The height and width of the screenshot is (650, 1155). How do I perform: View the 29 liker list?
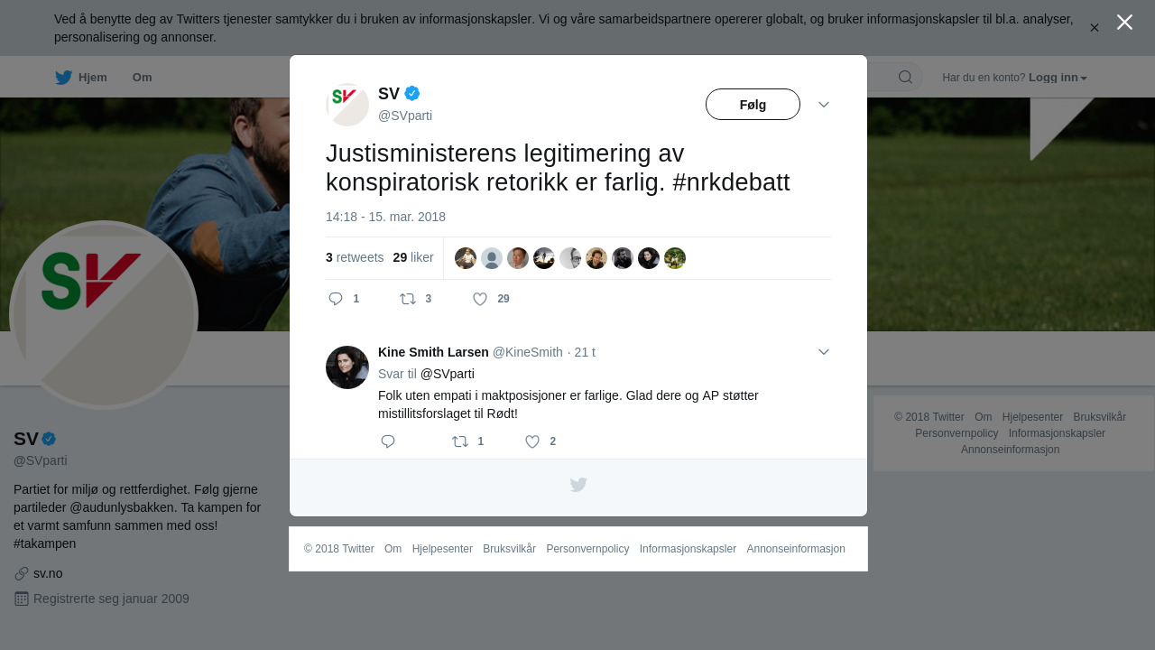click(413, 257)
